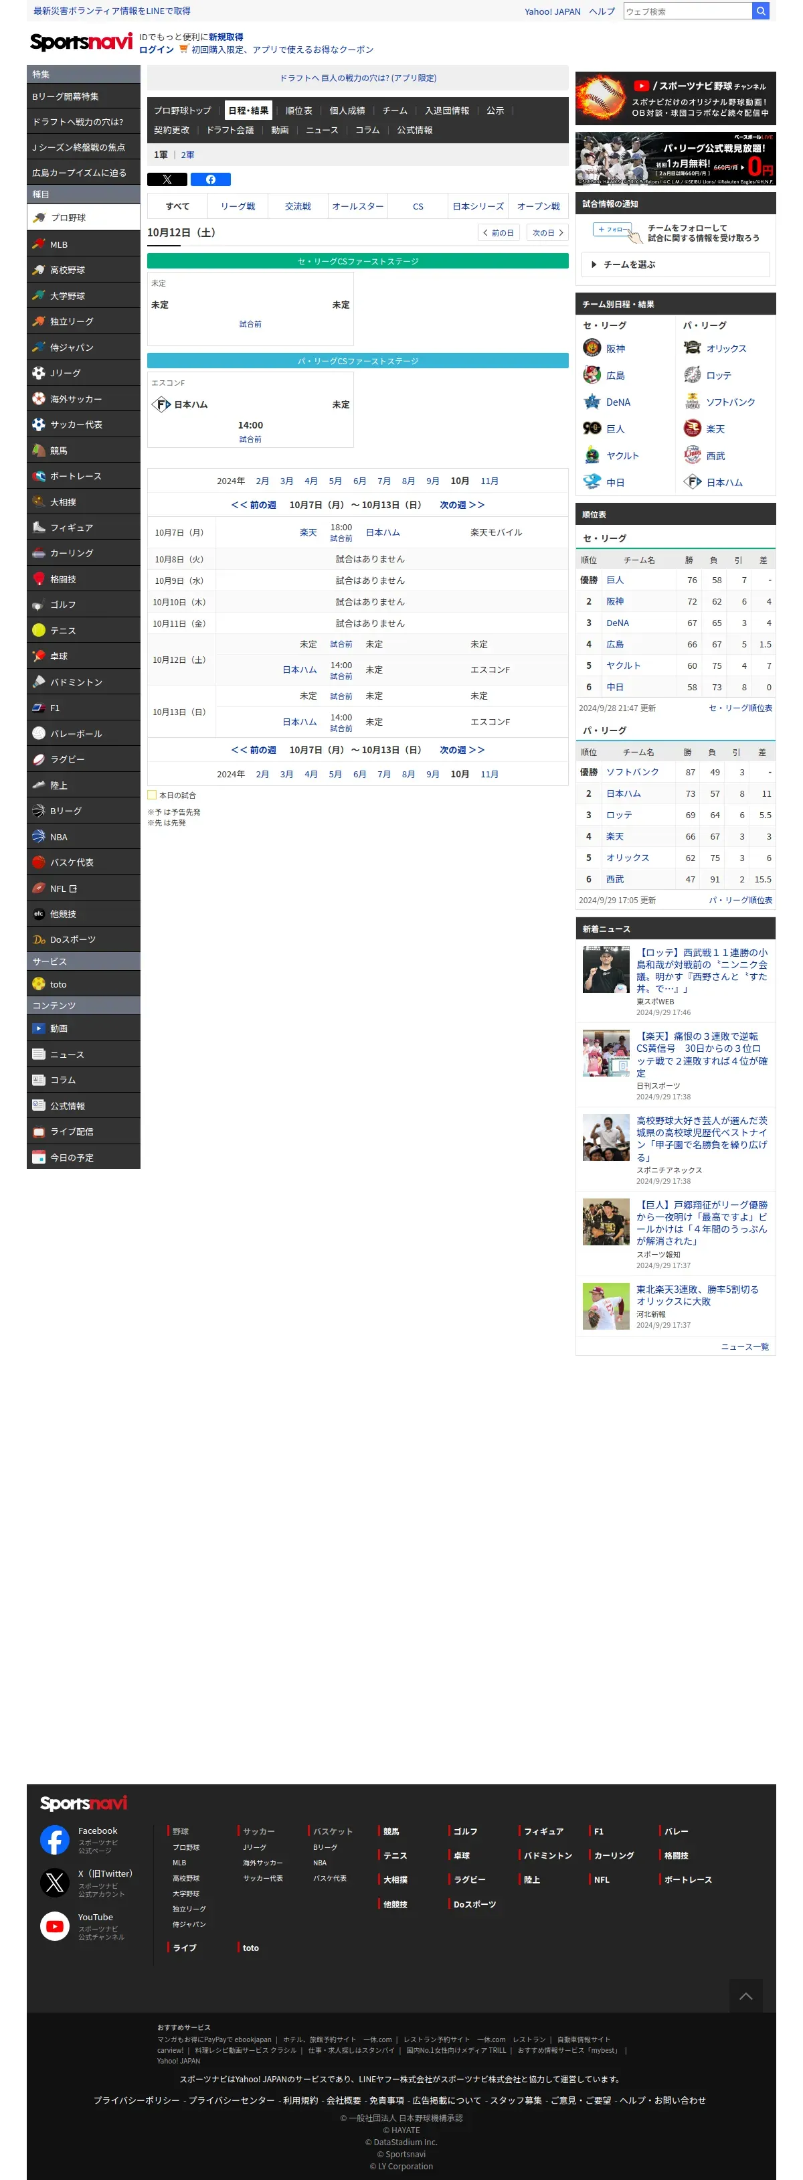The height and width of the screenshot is (2180, 803).
Task: Open ソフトバンク in パ・リーグ standings table
Action: (x=632, y=772)
